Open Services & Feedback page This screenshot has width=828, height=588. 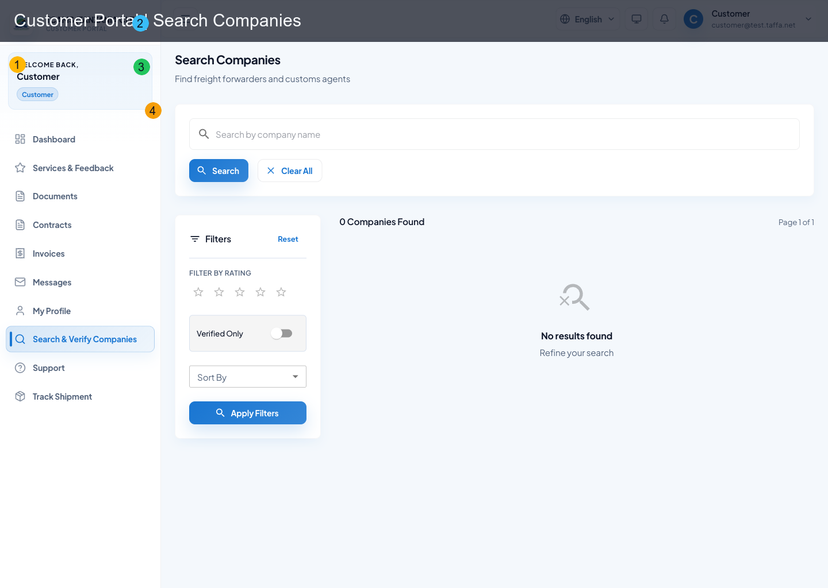[x=80, y=168]
